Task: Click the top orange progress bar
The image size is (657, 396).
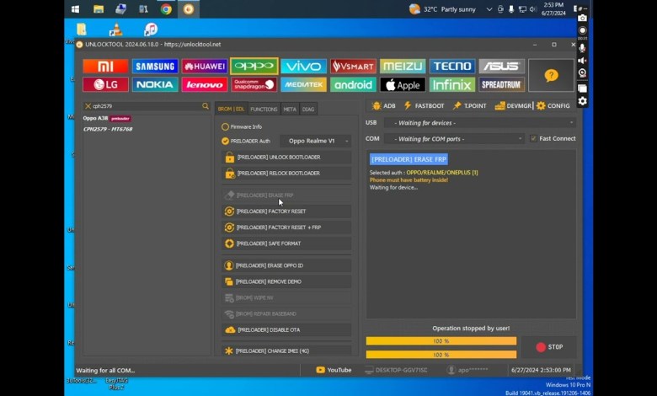Action: (x=441, y=341)
